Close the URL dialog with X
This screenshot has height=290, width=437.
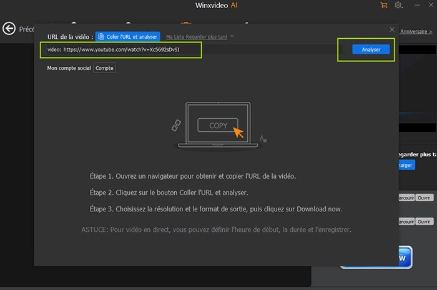[392, 29]
